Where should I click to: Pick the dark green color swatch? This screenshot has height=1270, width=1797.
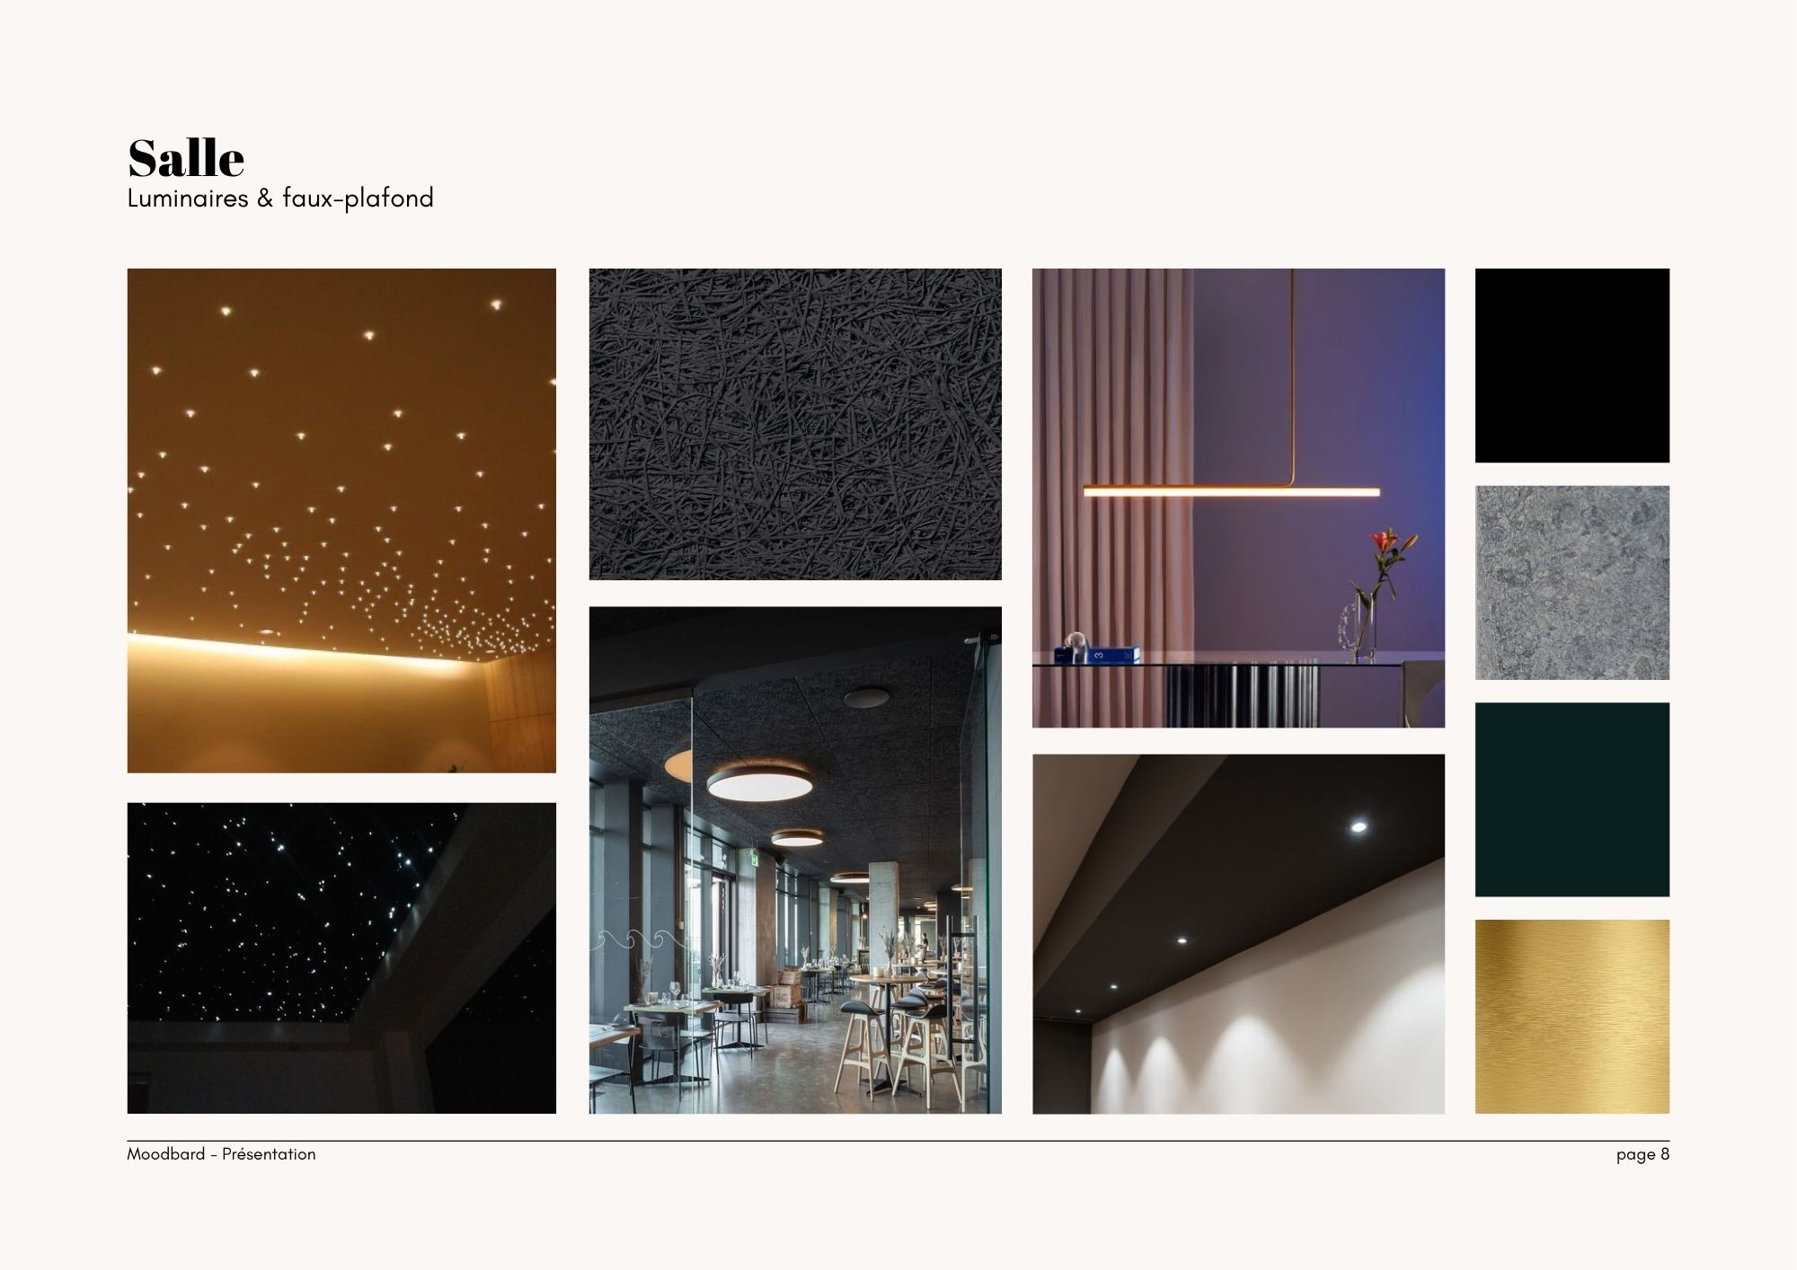1572,799
